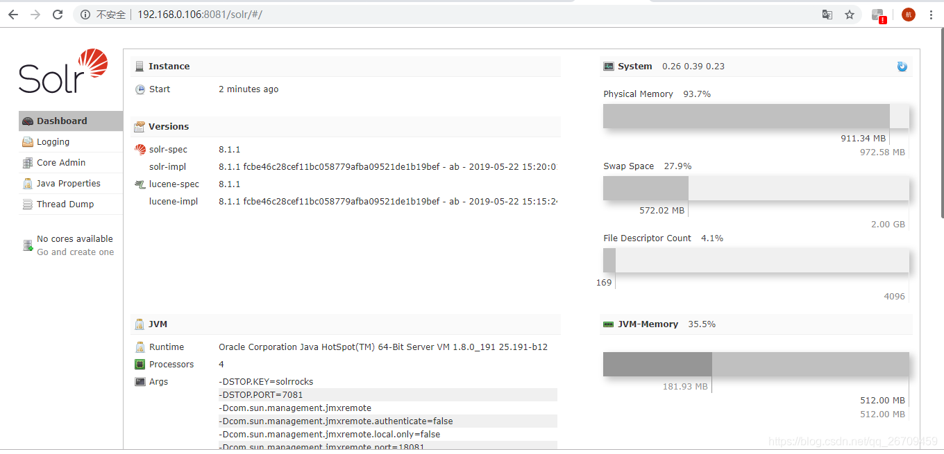Click the System monitor icon
944x454 pixels.
(609, 67)
